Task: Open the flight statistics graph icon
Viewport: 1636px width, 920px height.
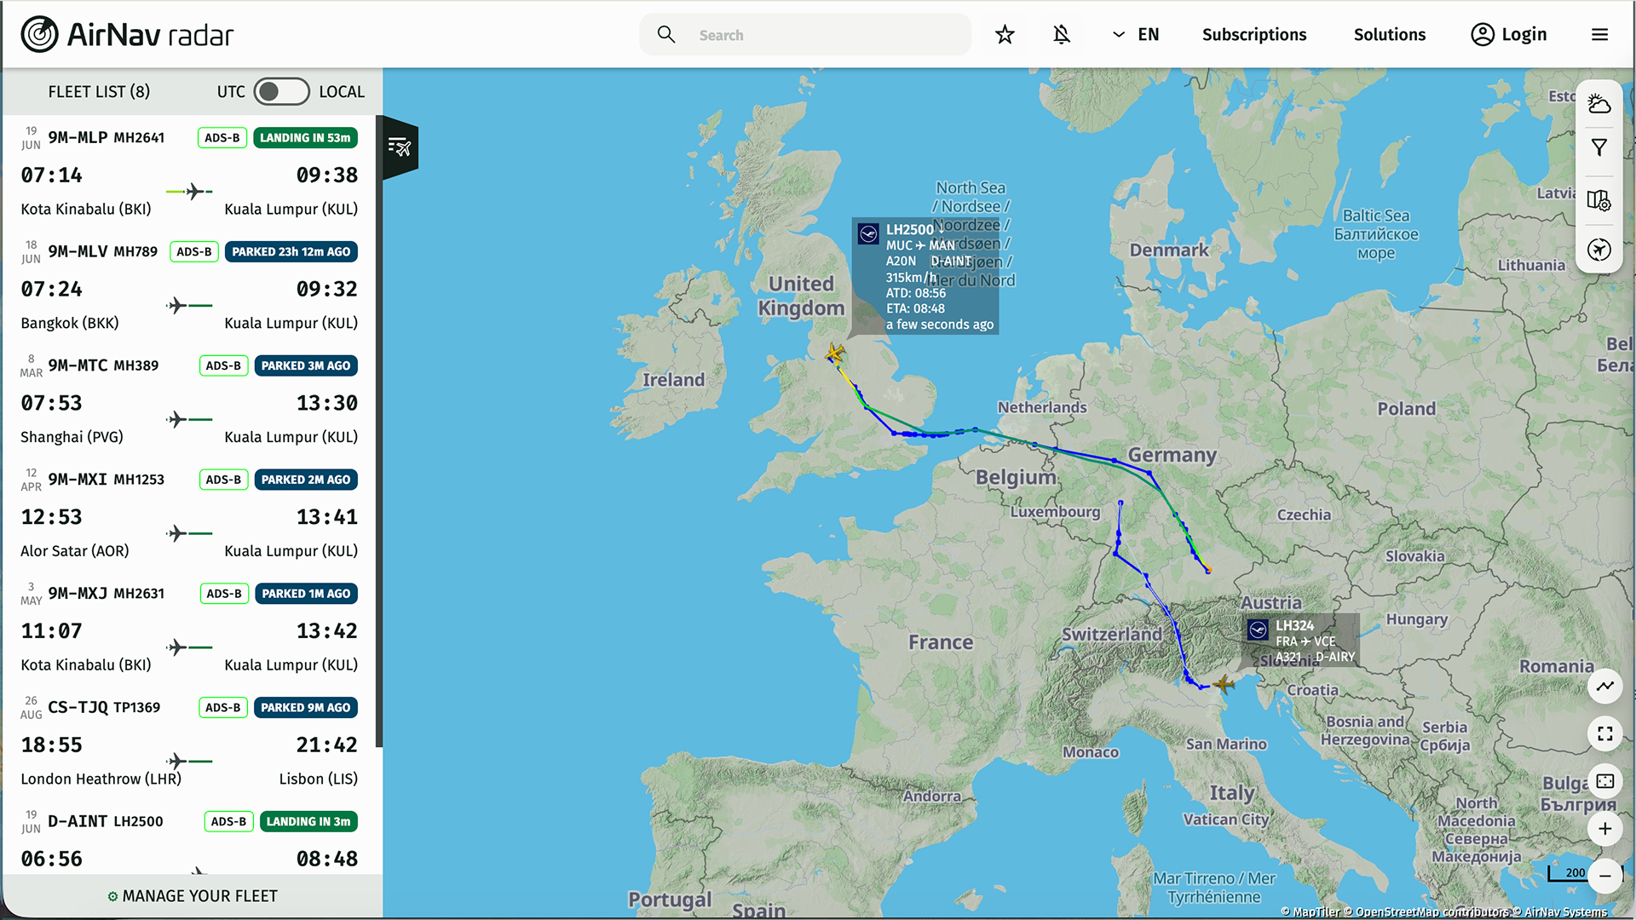Action: pos(1605,687)
